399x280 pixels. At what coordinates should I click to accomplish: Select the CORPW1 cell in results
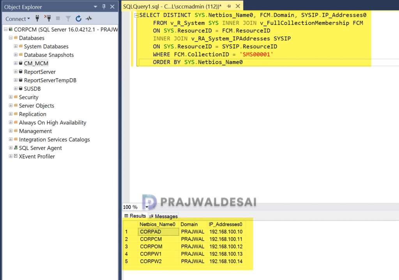click(x=158, y=254)
